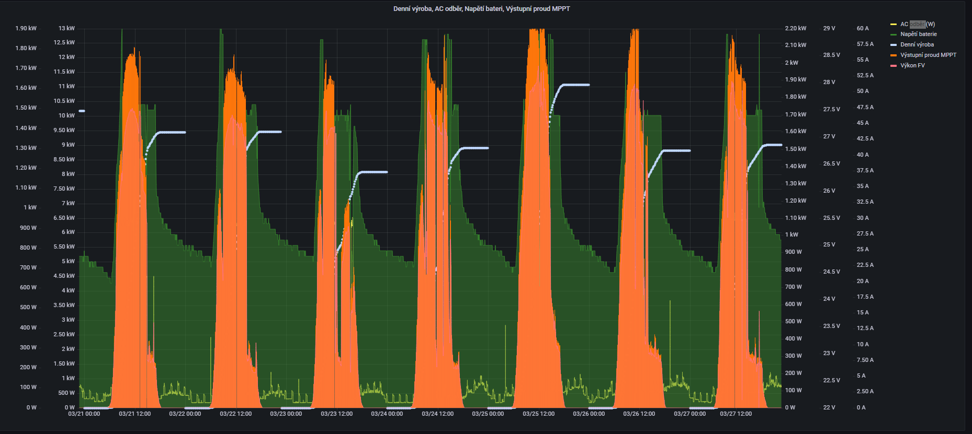The width and height of the screenshot is (972, 434).
Task: Click pink color swatch of Výkon FV
Action: (x=894, y=66)
